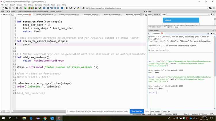Open Google Chrome from the taskbar
Screen dimensions: 216x121
(45, 118)
